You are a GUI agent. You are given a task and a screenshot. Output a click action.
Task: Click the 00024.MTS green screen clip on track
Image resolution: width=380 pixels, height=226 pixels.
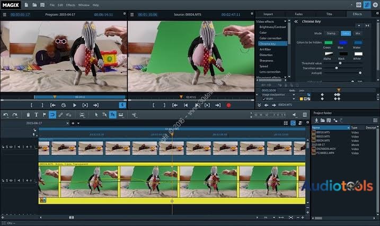172,183
